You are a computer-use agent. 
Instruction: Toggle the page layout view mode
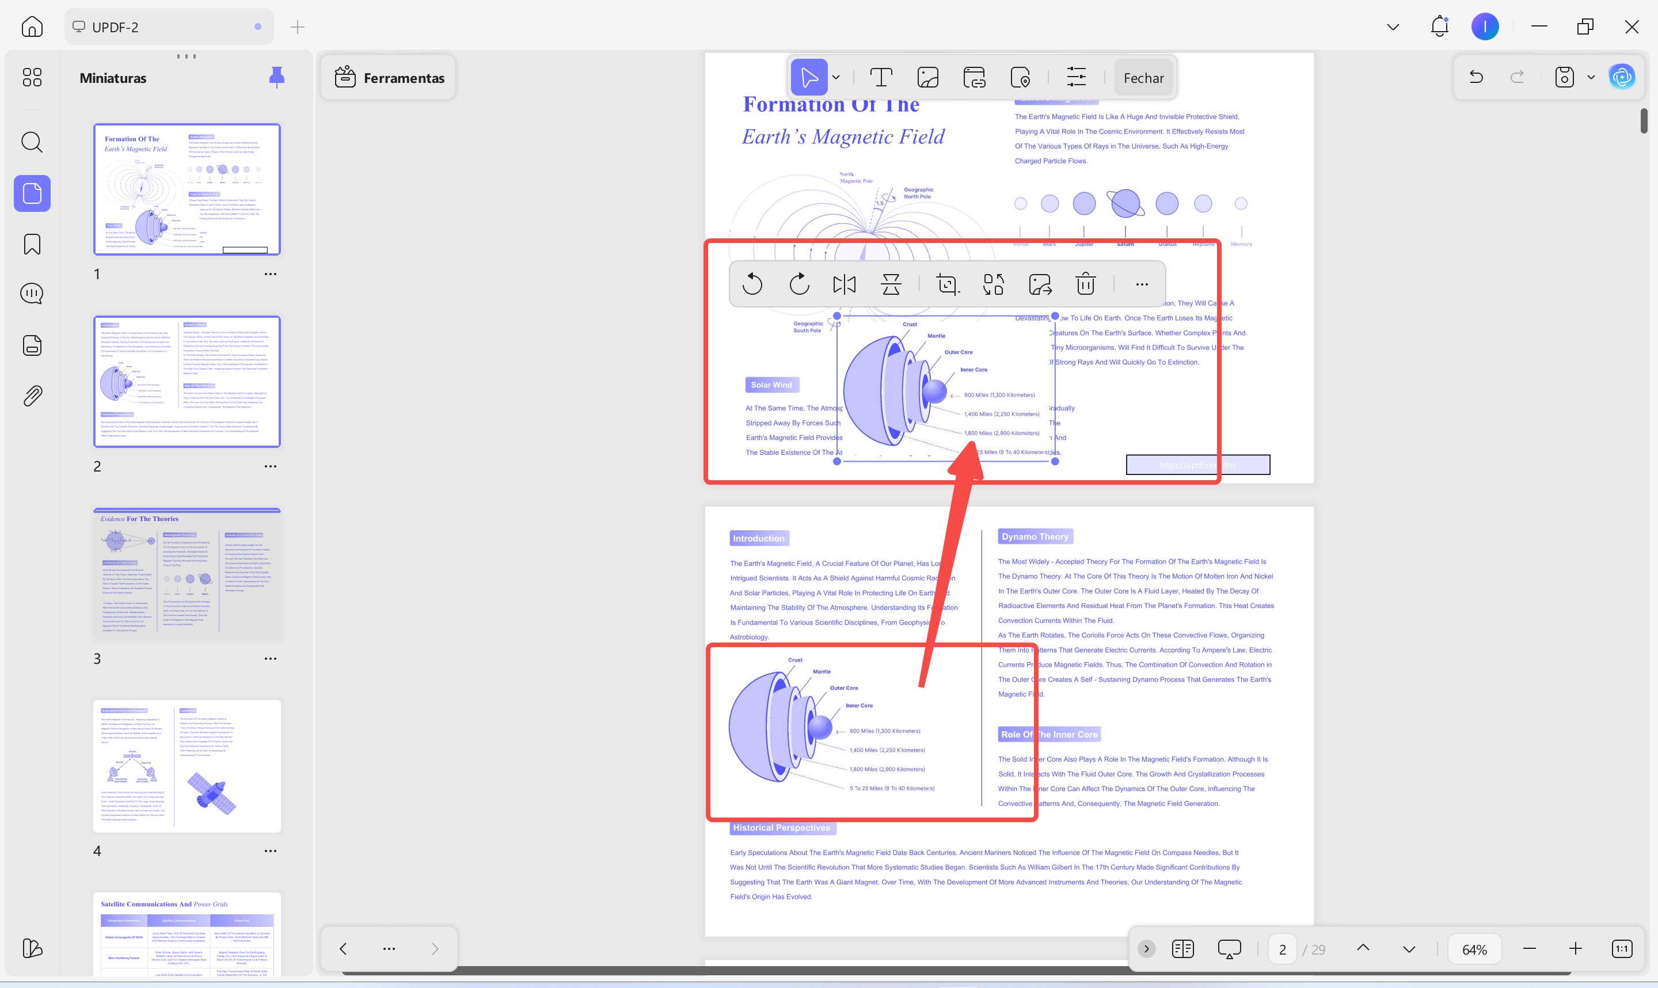coord(1182,949)
